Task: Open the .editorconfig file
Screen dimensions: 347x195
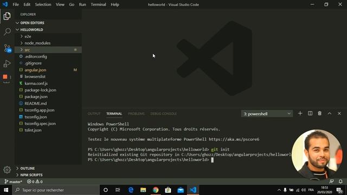Action: pos(48,56)
